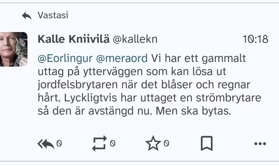Viewport: 279px width, 166px height.
Task: Click the cat in the profile picture
Action: click(21, 51)
